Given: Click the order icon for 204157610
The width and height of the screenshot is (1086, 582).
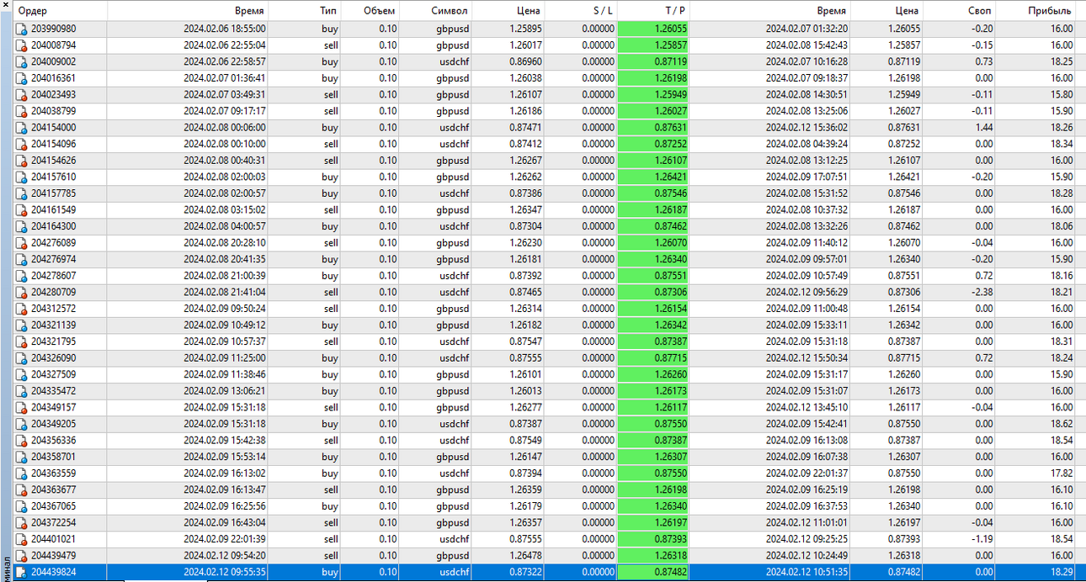Looking at the screenshot, I should click(x=22, y=177).
